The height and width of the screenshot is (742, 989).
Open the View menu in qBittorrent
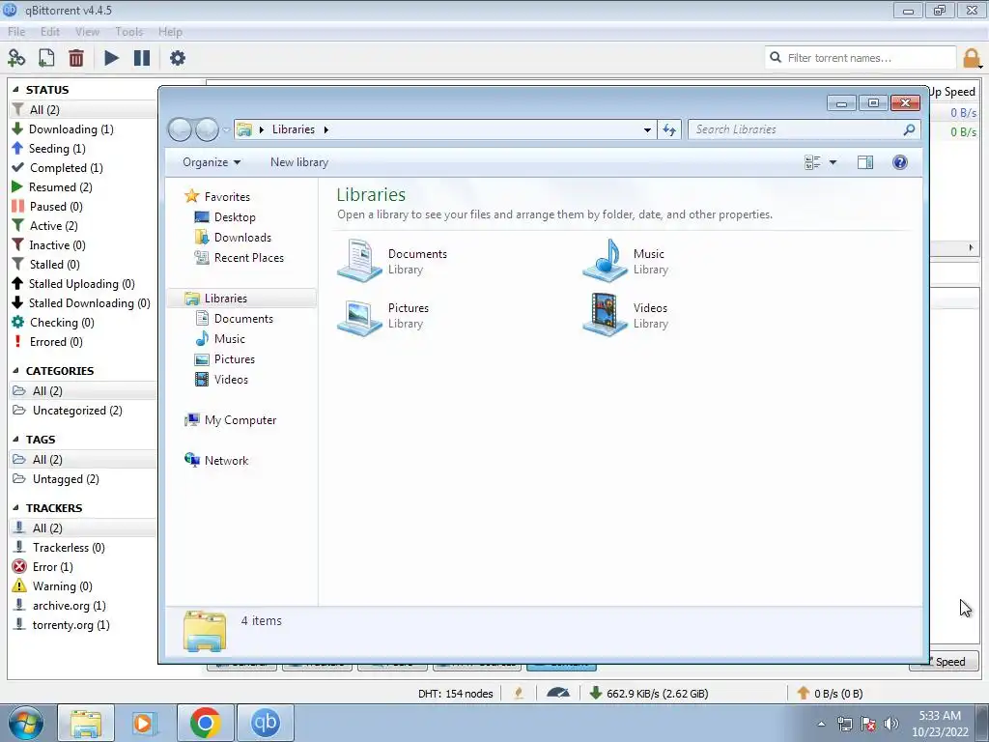pyautogui.click(x=87, y=32)
